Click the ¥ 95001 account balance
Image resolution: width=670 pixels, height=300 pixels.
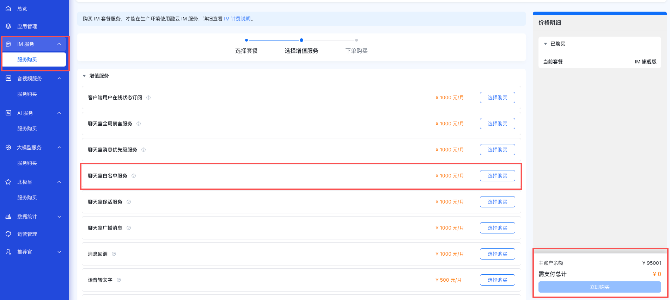[652, 263]
